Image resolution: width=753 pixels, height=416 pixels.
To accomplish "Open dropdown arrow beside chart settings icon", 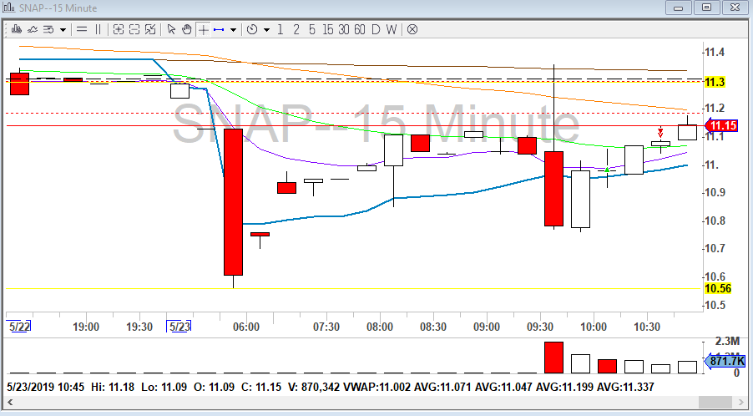I will pyautogui.click(x=63, y=30).
